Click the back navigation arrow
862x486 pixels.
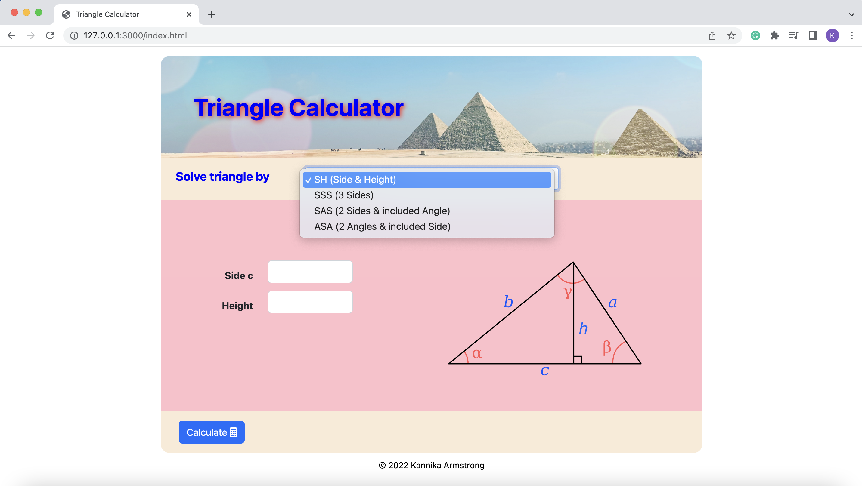pos(11,35)
